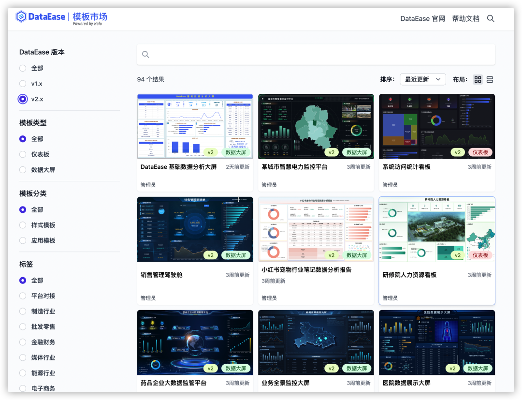The height and width of the screenshot is (400, 522).
Task: Focus the template search input field
Action: coord(316,54)
